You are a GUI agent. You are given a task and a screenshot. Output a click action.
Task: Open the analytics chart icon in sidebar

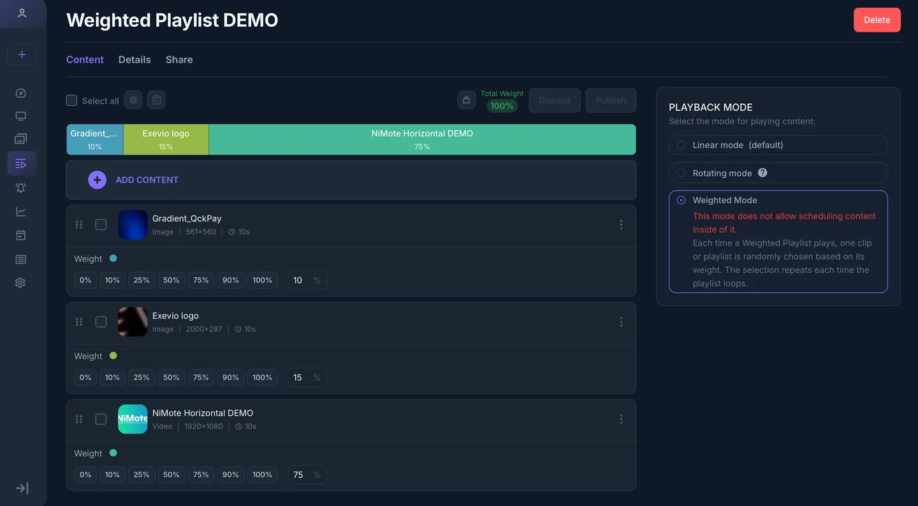click(21, 212)
